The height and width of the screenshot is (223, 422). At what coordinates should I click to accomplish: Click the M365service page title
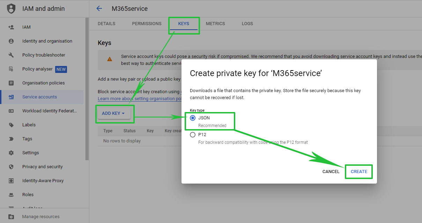tap(129, 8)
